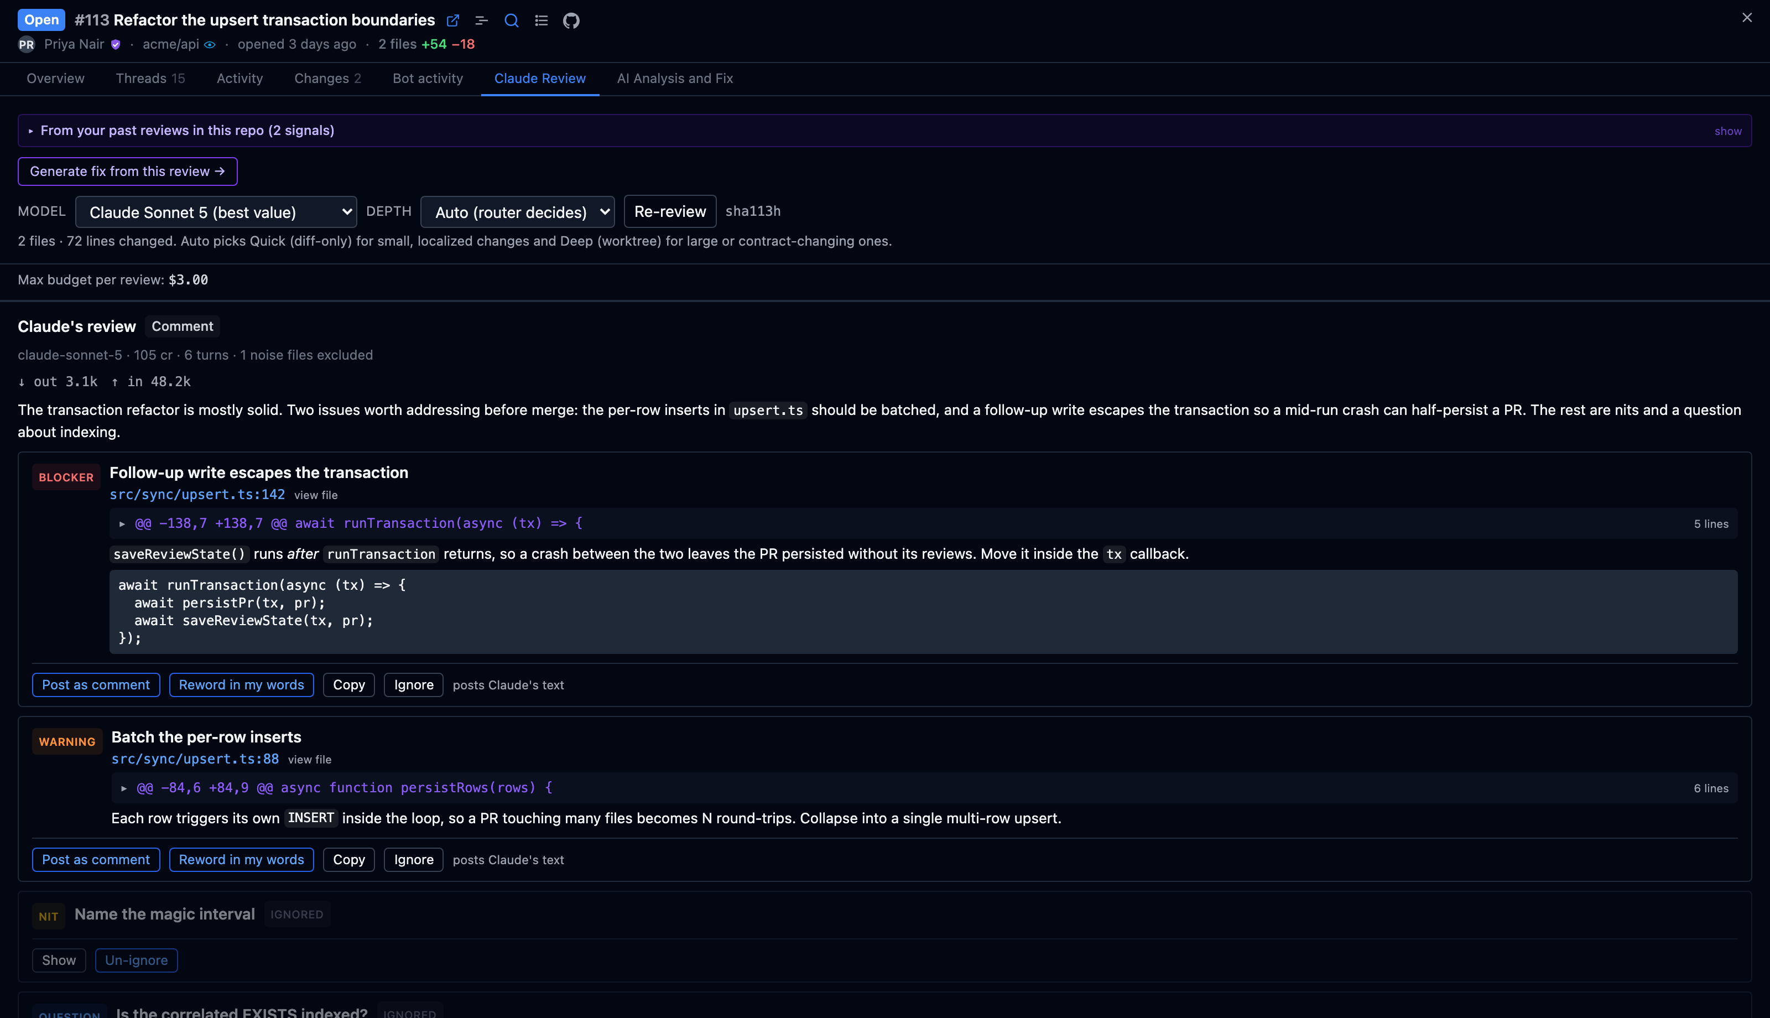
Task: Close the PR panel with the X
Action: click(1746, 18)
